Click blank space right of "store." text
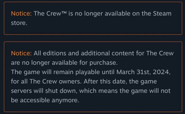 (x=100, y=23)
